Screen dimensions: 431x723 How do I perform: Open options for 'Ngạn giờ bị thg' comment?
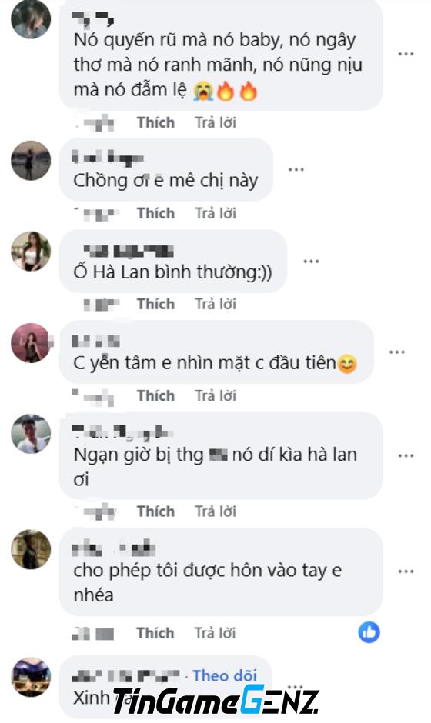406,455
